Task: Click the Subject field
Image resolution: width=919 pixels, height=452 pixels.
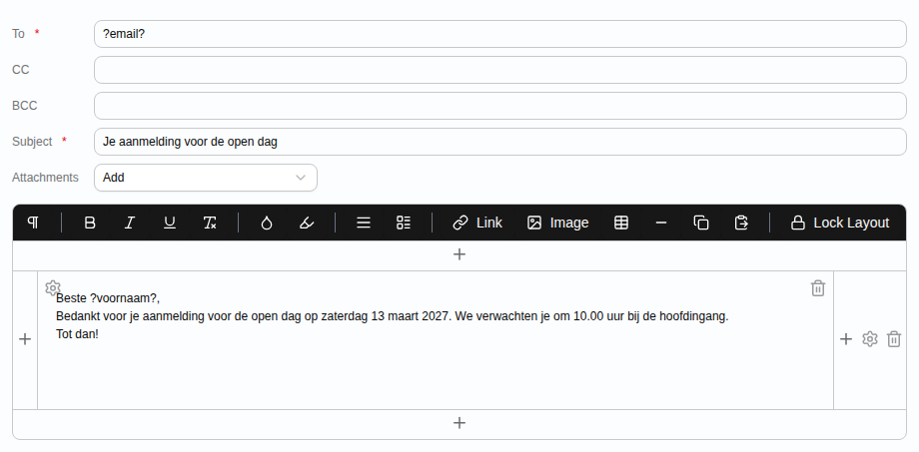Action: click(x=499, y=142)
